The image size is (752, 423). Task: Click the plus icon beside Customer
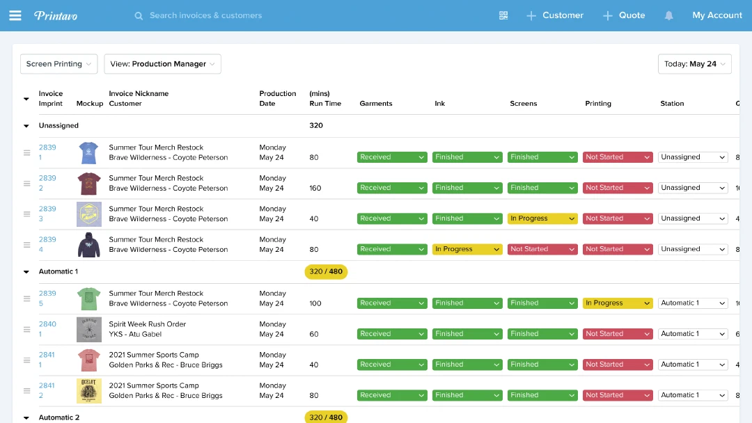531,16
